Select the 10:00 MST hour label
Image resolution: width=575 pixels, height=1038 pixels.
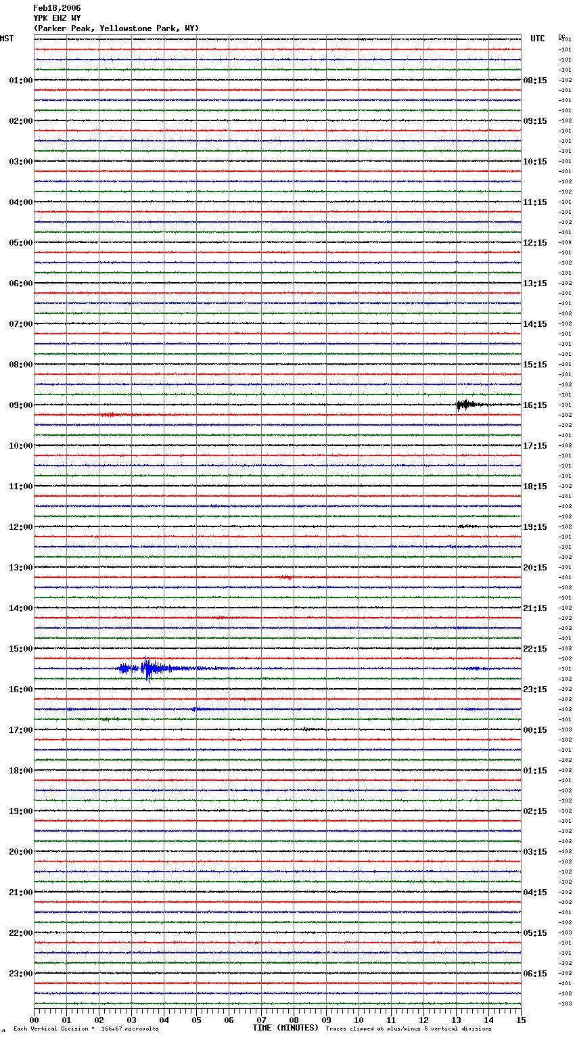click(21, 446)
